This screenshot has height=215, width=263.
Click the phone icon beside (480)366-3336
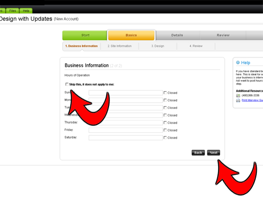[238, 96]
